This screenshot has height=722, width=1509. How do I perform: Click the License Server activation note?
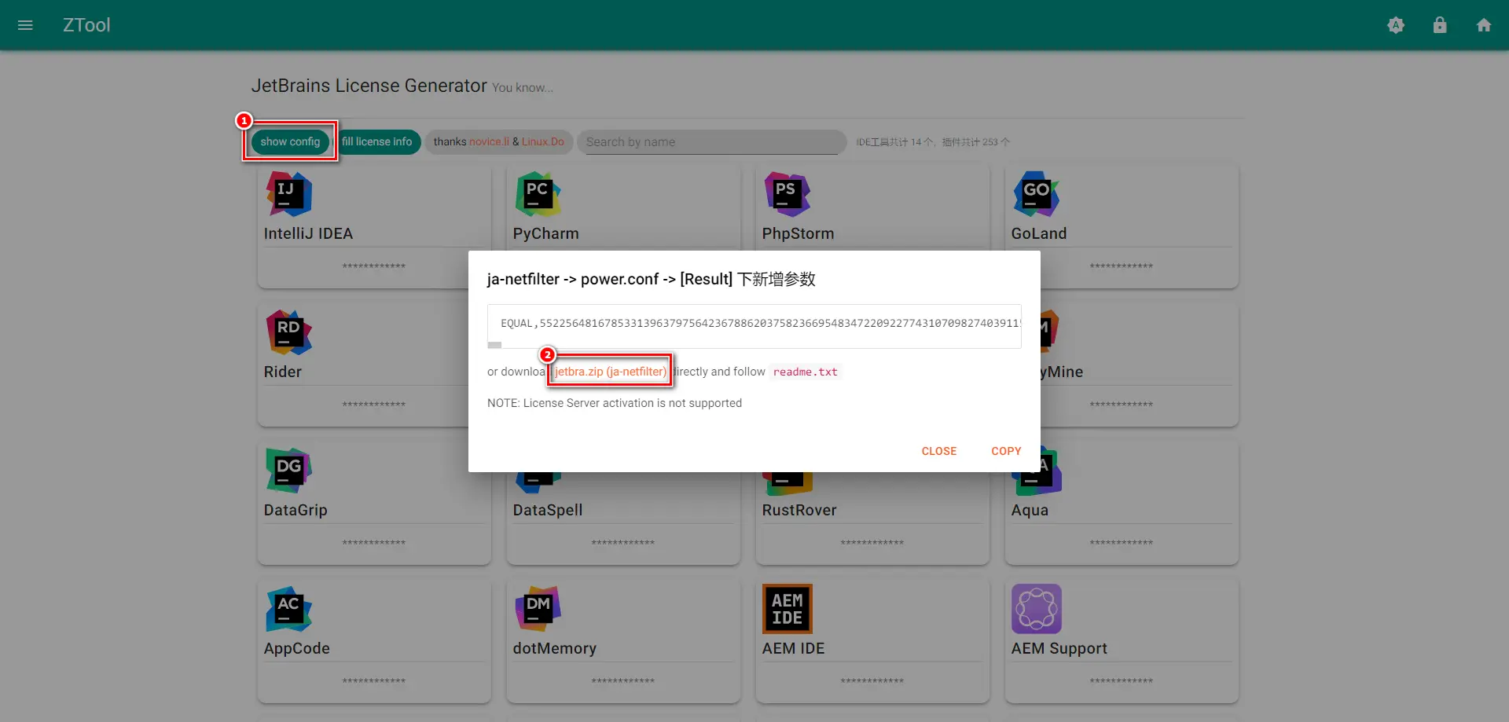click(615, 403)
